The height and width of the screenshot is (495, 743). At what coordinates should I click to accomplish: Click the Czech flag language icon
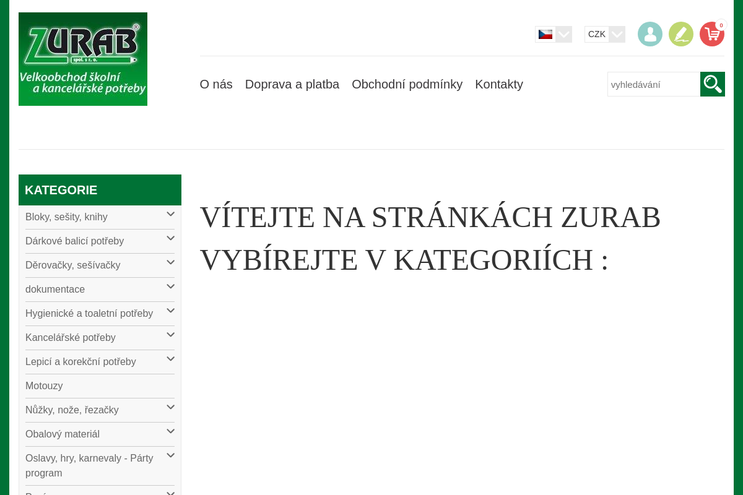click(544, 34)
